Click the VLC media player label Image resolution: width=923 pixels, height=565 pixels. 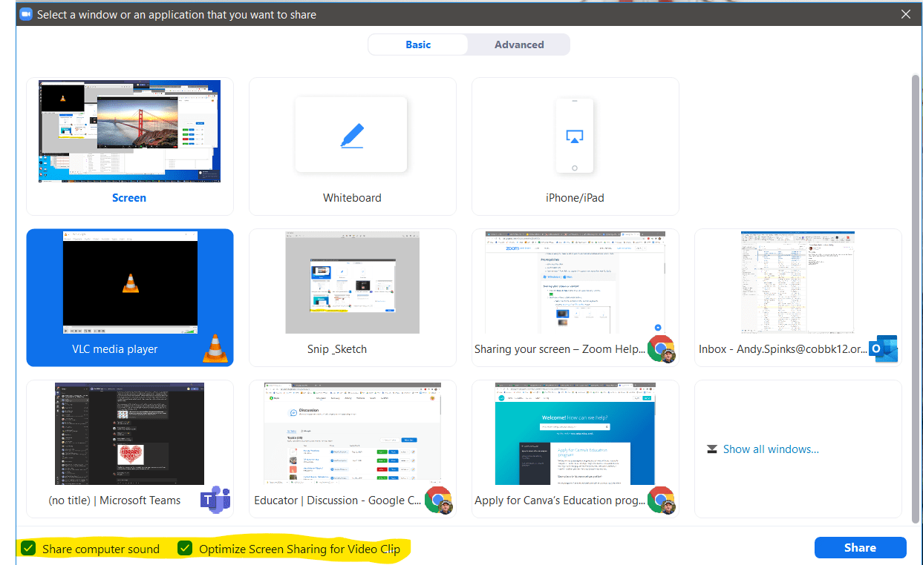pos(114,349)
